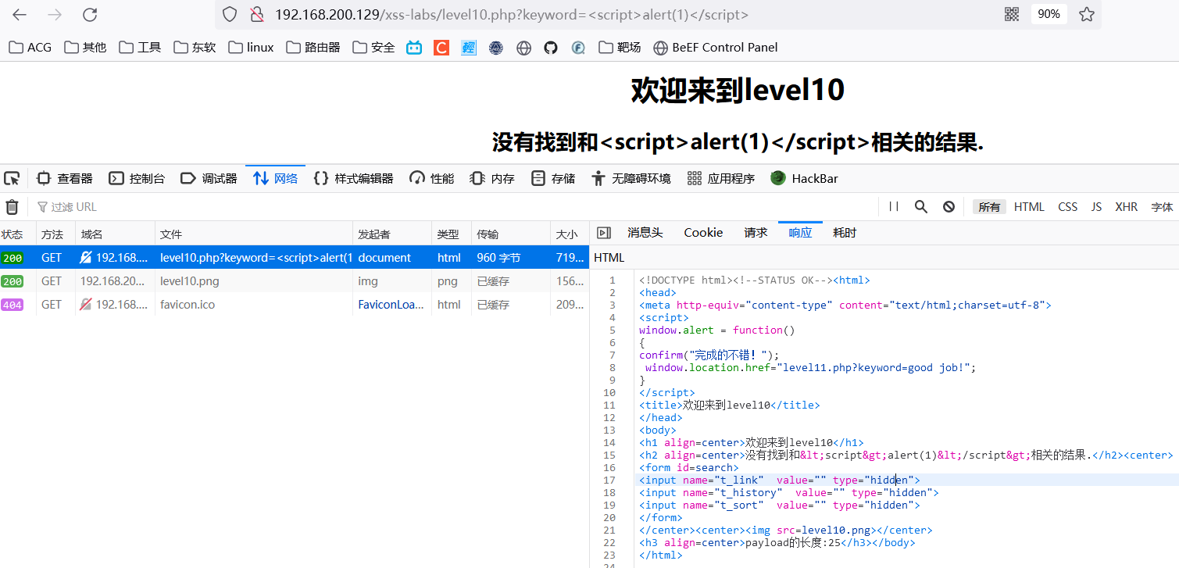
Task: Filter requests by JS type
Action: tap(1096, 207)
